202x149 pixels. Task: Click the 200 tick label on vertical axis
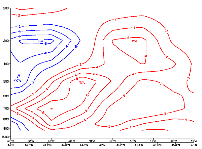click(x=6, y=8)
